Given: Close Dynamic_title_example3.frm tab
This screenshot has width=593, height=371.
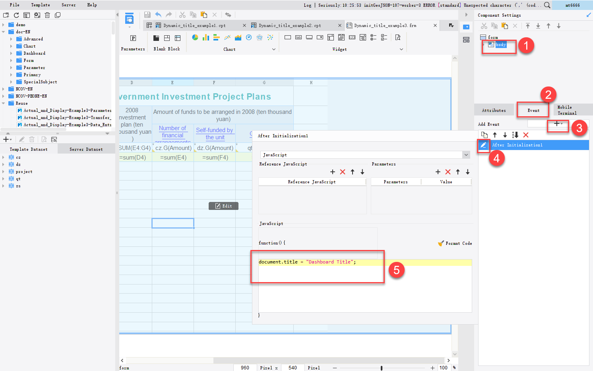Looking at the screenshot, I should point(435,25).
